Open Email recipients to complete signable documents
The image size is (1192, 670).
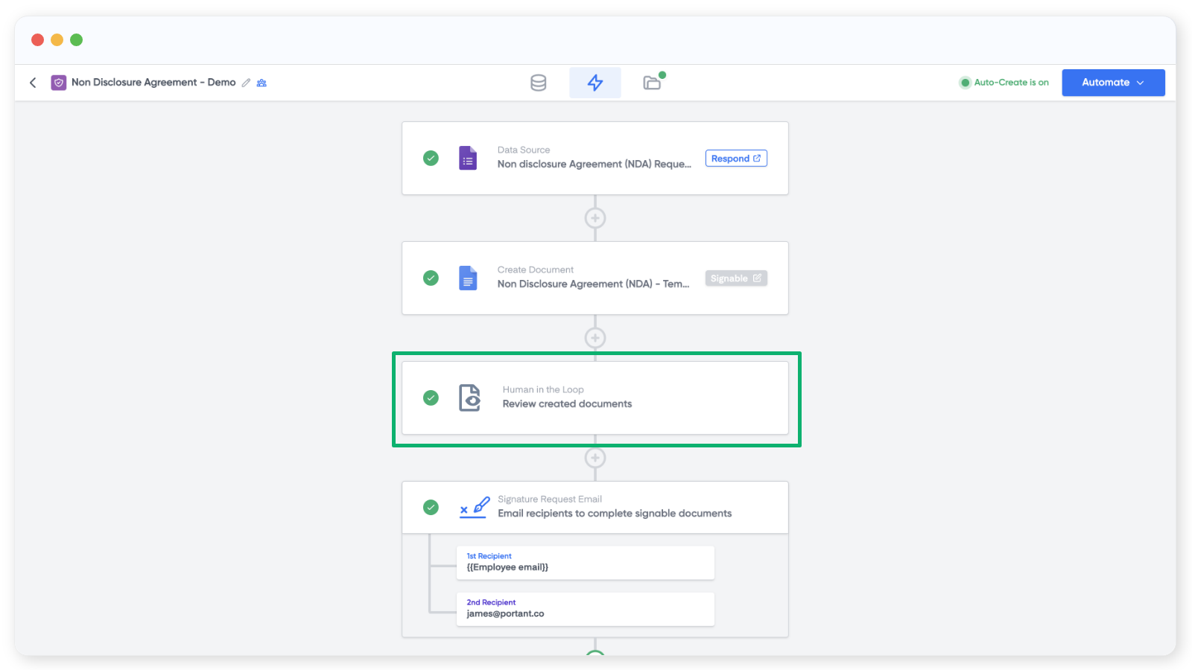(x=615, y=513)
